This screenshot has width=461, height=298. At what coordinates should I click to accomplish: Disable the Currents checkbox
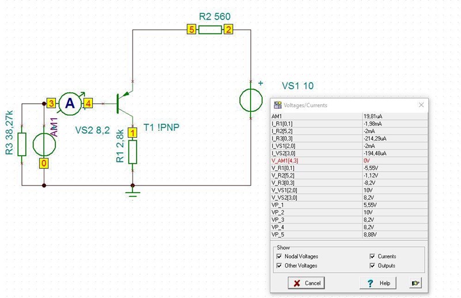[x=372, y=256]
